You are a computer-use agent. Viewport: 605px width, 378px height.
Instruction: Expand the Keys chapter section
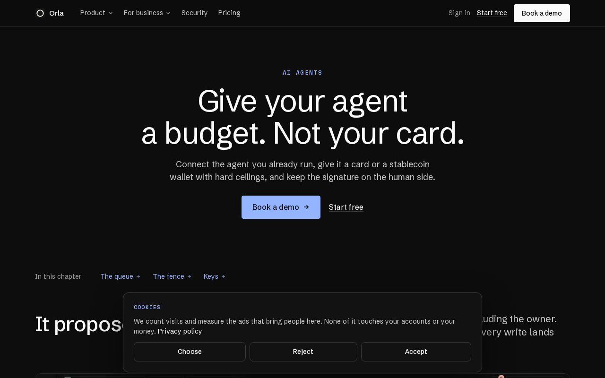215,276
